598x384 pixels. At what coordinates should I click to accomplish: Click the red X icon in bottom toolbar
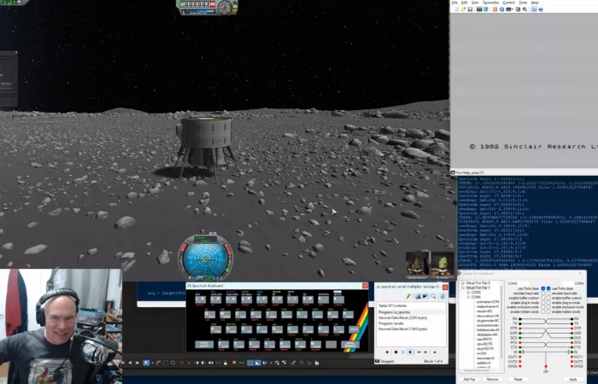coord(181,363)
